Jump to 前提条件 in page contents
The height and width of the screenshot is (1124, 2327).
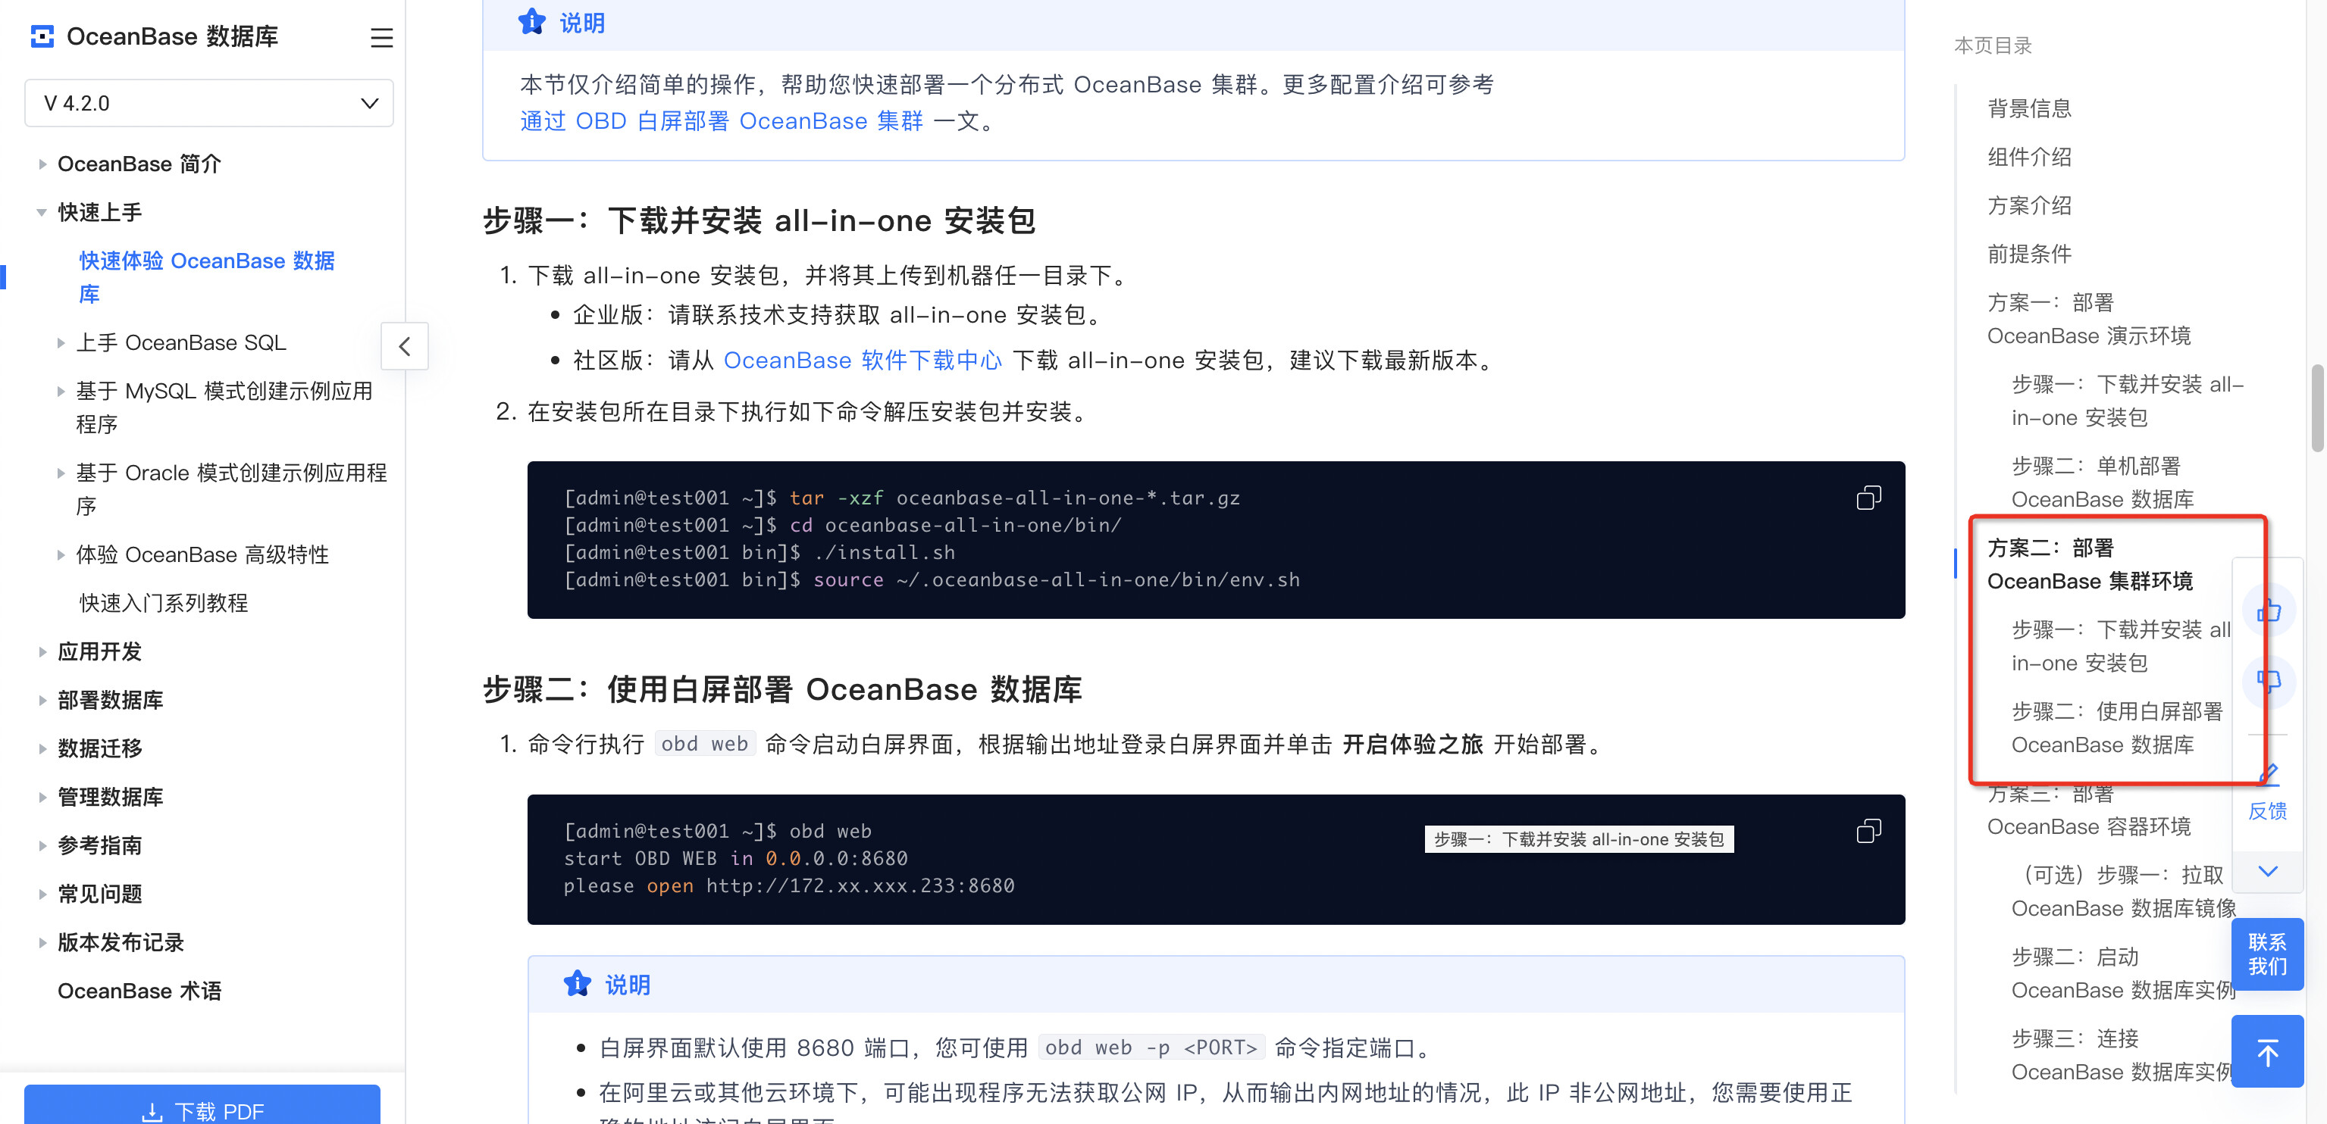click(x=2029, y=254)
